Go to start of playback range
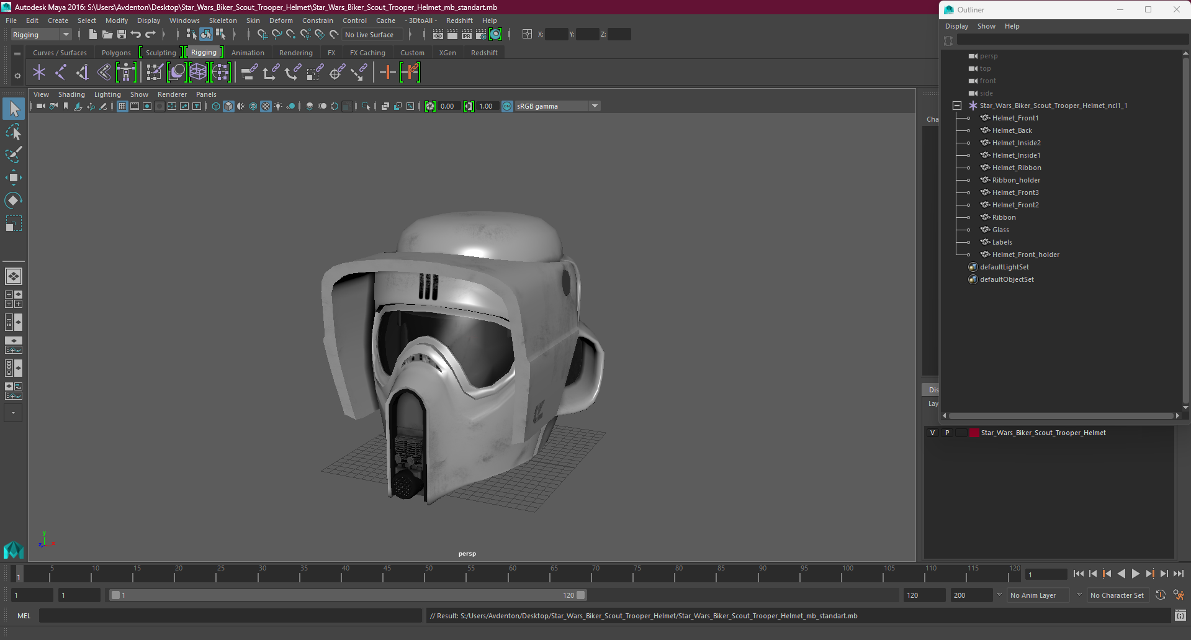1191x640 pixels. tap(1078, 574)
